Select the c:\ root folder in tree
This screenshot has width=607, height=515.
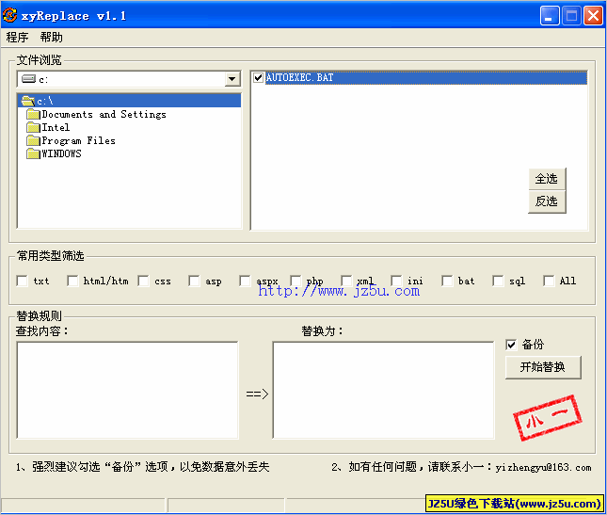(x=130, y=101)
